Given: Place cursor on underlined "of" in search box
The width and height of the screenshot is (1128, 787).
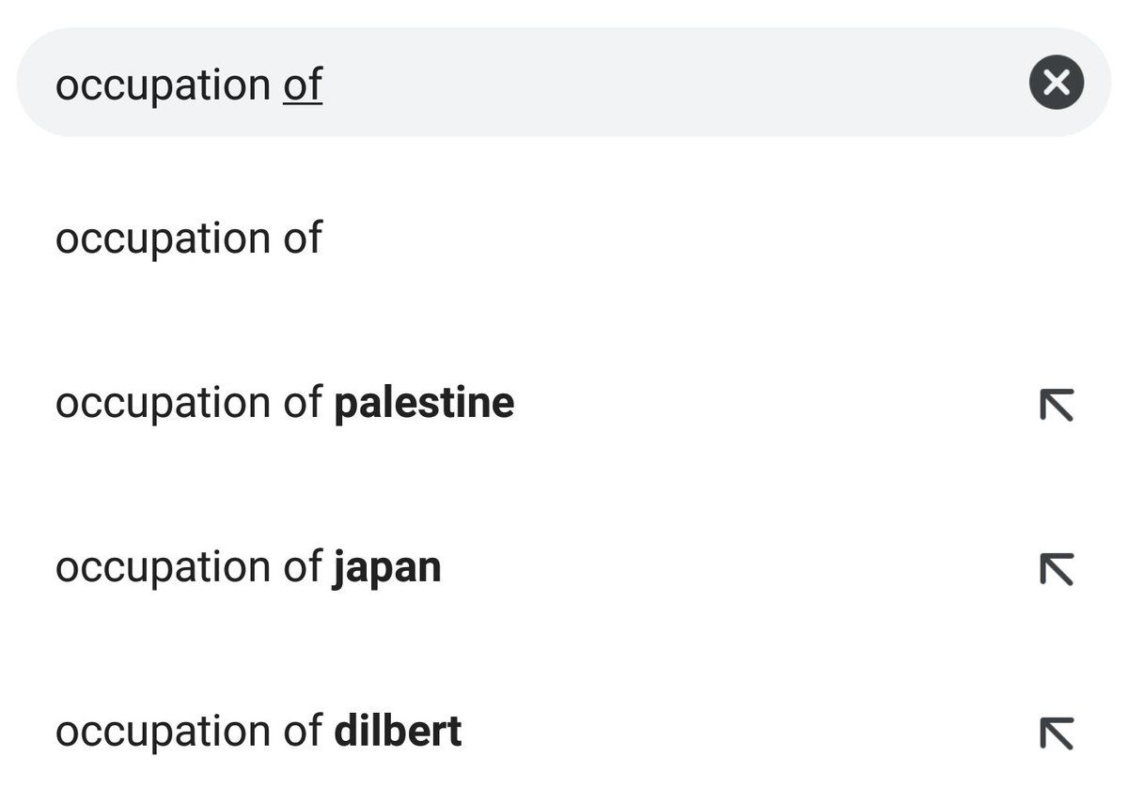Looking at the screenshot, I should pos(303,85).
